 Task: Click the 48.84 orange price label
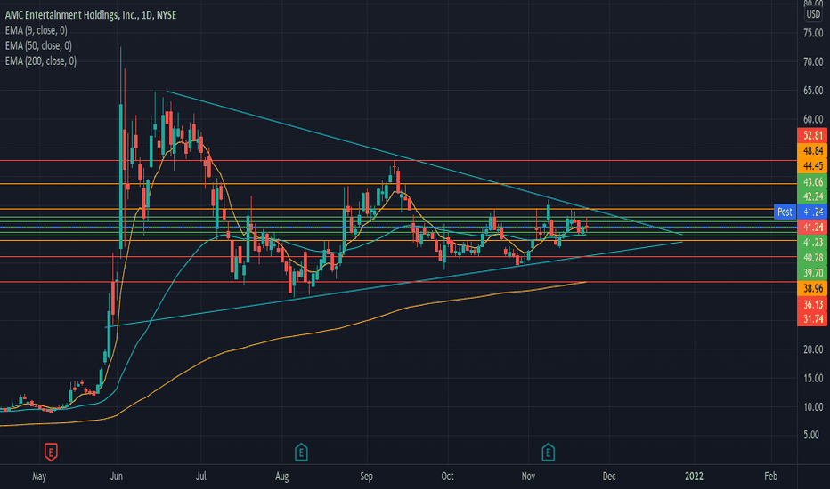tap(812, 150)
